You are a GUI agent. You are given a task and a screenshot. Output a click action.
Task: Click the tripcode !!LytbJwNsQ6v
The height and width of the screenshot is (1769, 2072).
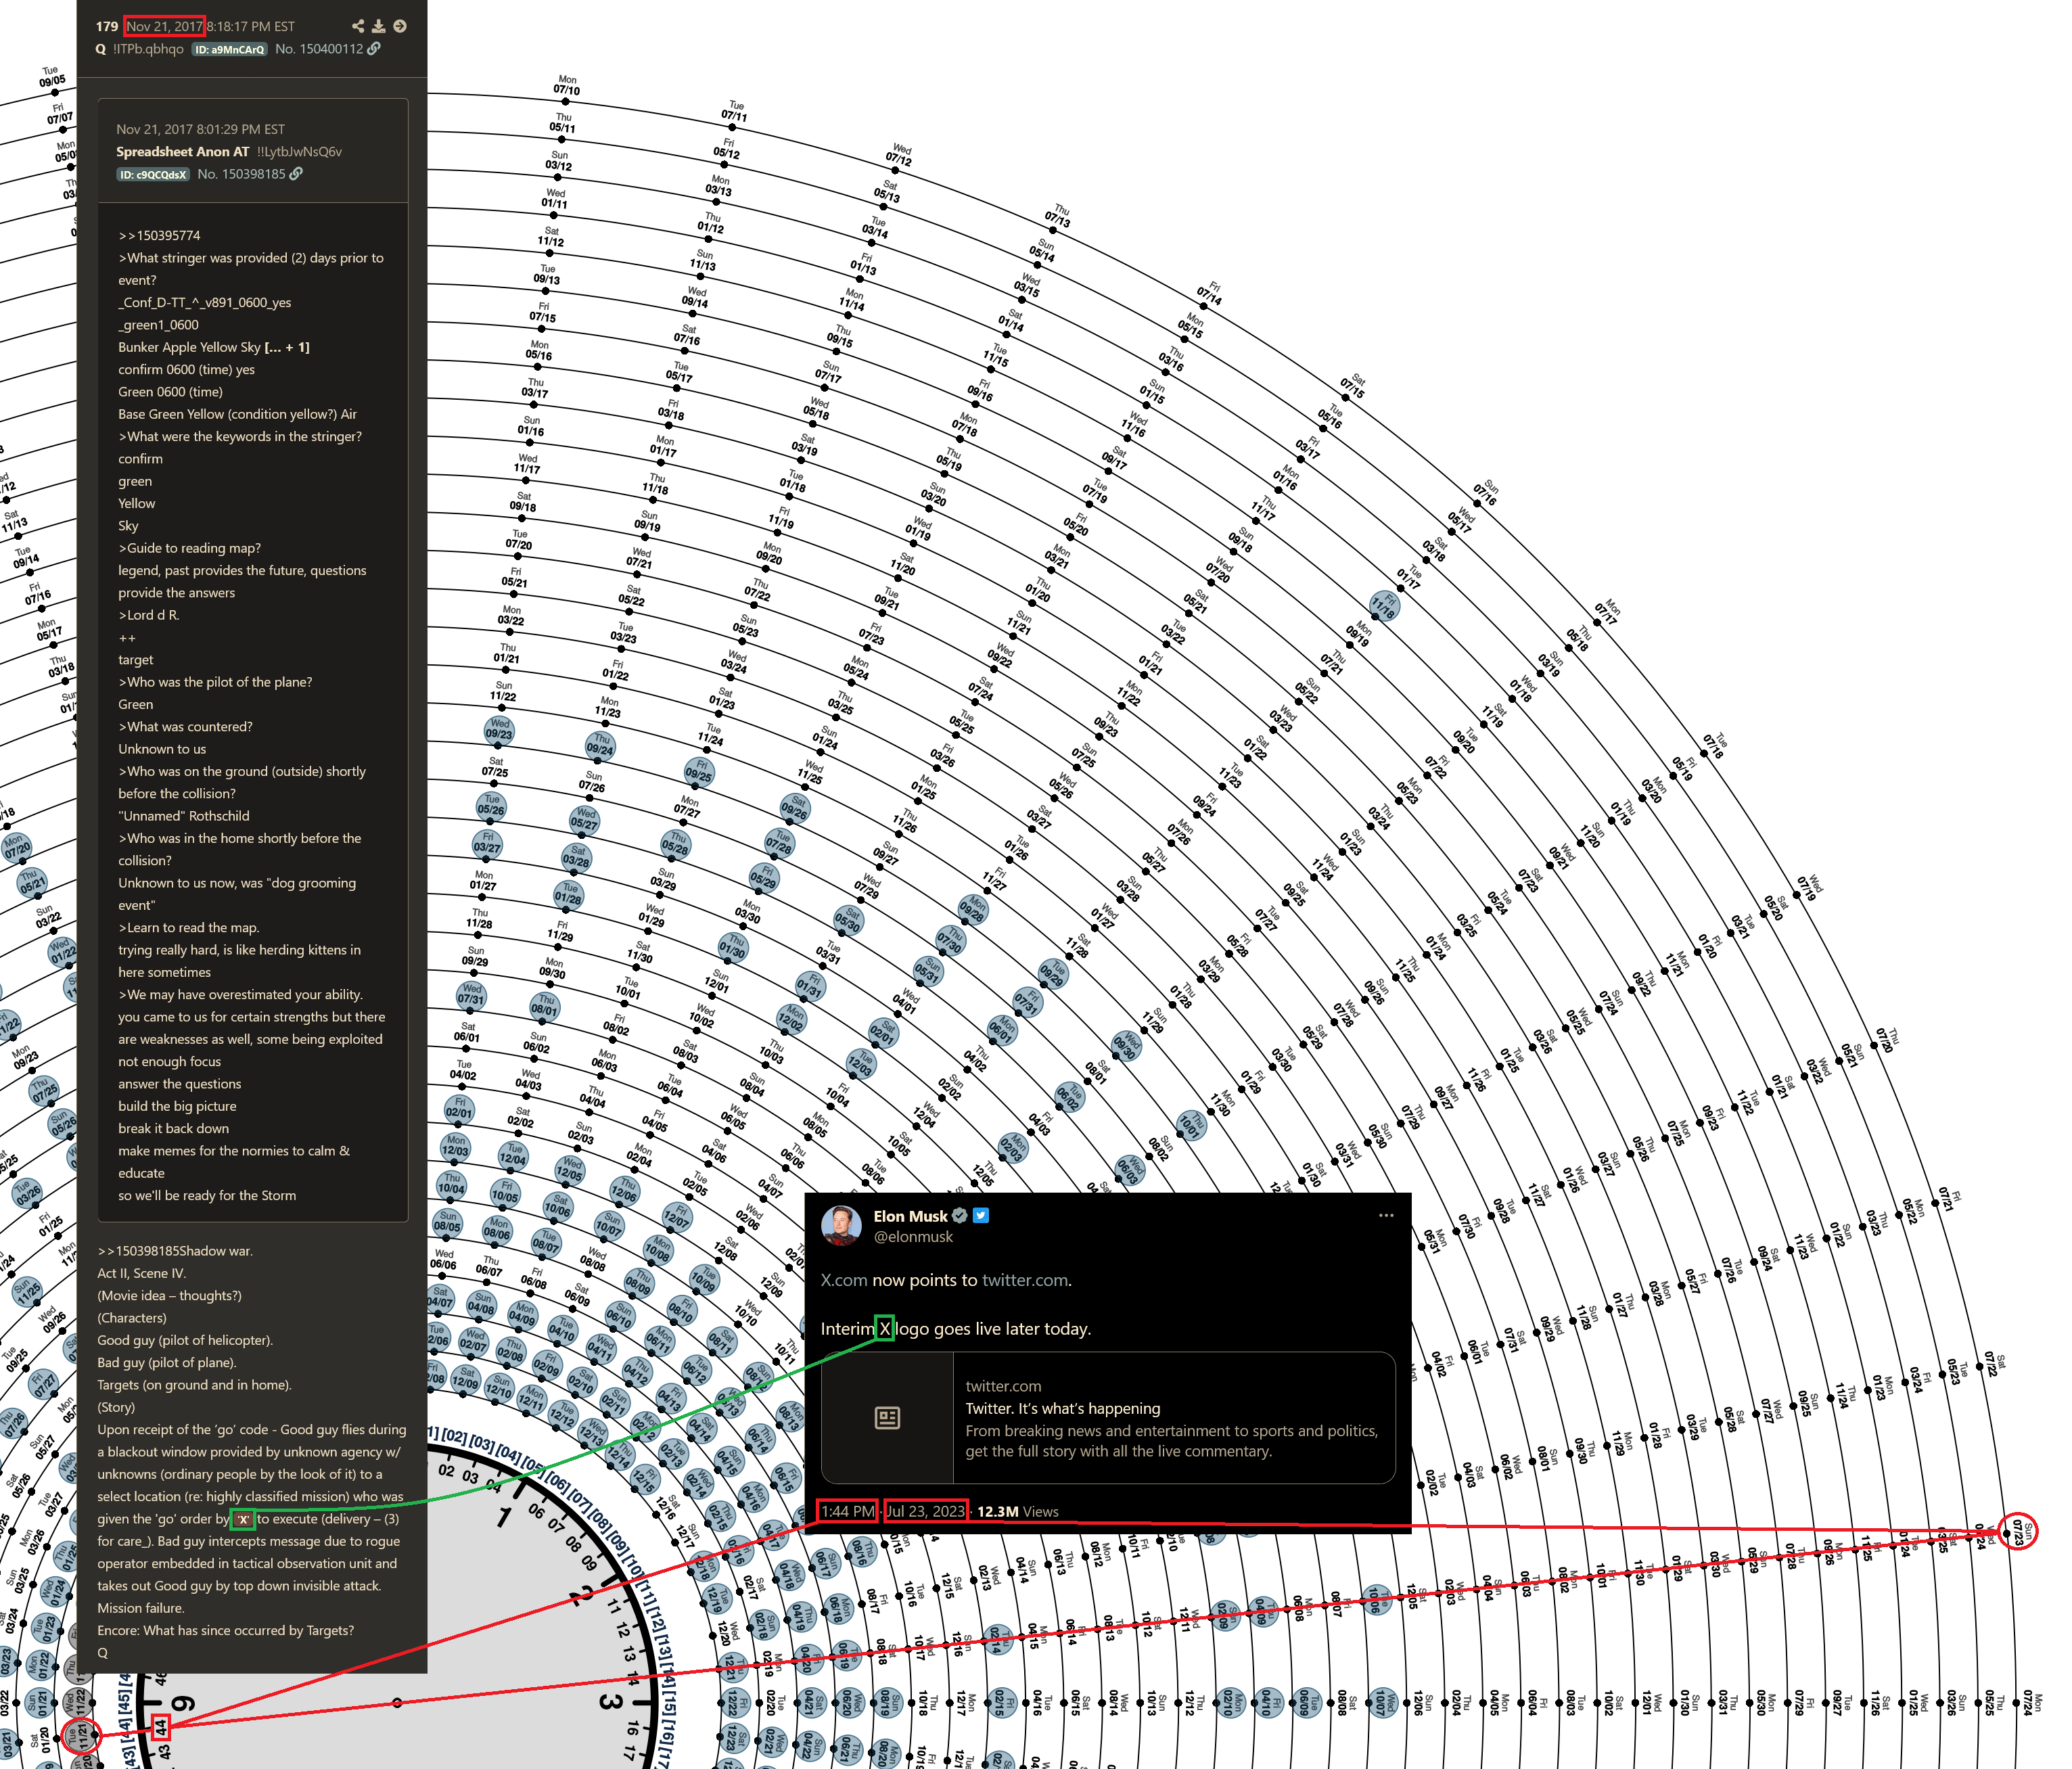(299, 151)
